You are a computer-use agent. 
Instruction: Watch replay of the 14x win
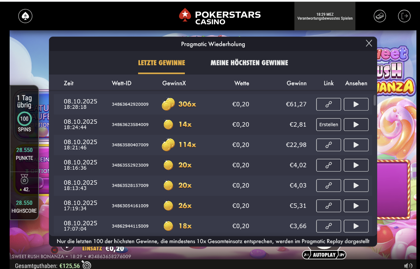pyautogui.click(x=356, y=125)
